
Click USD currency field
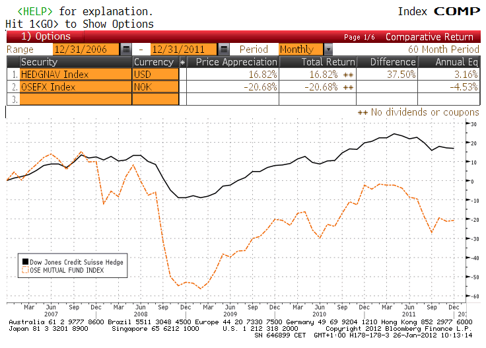coord(156,75)
